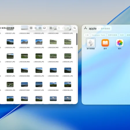
Task: Select the L1003235.JPG thumbnail
Action: point(10,84)
